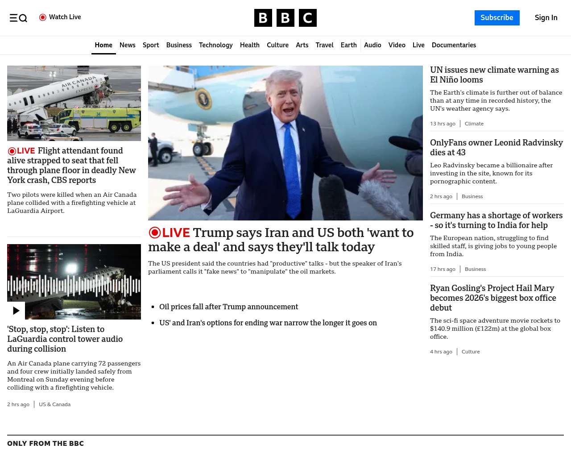Open the US and Iran's options story
The image size is (571, 457).
[268, 323]
